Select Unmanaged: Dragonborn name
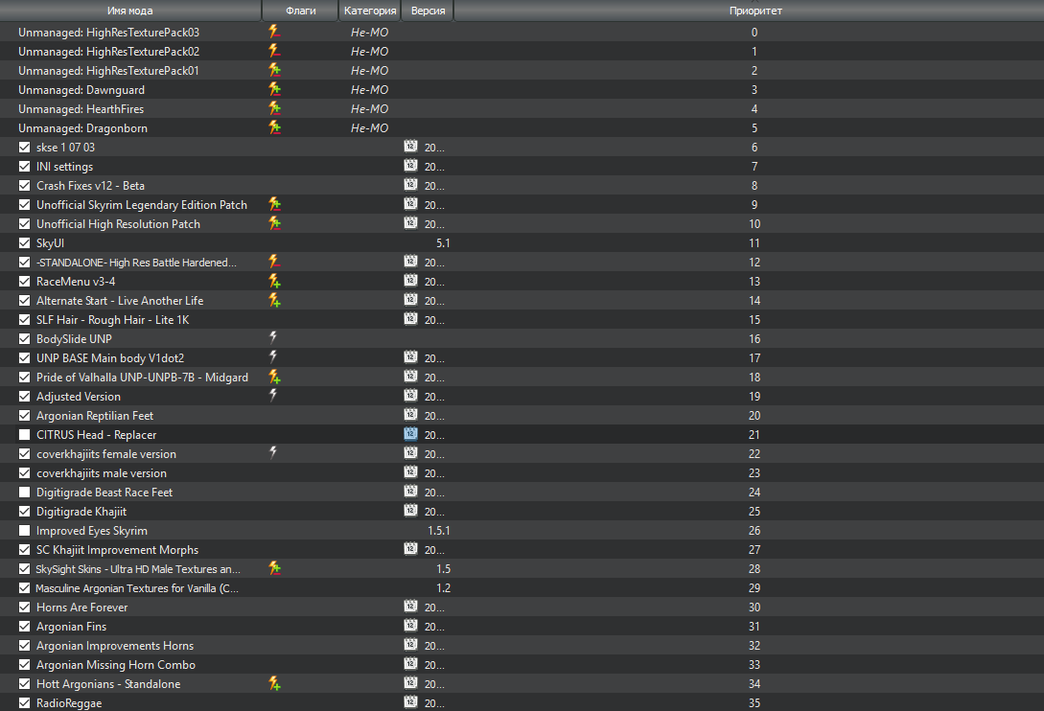 coord(82,127)
